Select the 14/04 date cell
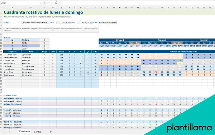This screenshot has width=215, height=135. (144, 46)
